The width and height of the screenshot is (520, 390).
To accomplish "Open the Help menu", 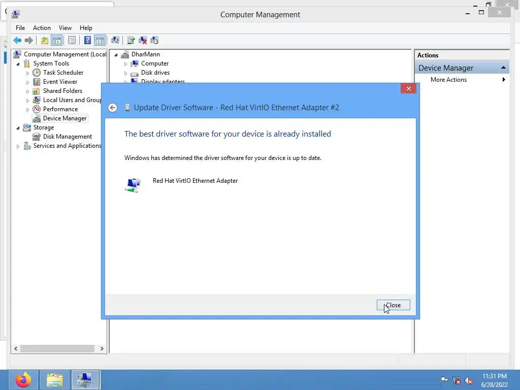I will click(86, 28).
